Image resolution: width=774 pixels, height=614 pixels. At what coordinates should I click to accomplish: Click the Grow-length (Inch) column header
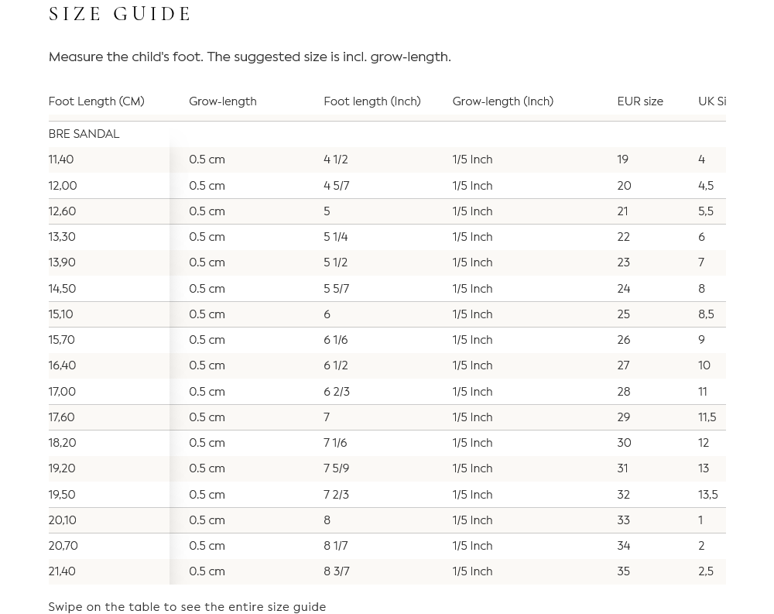[502, 101]
